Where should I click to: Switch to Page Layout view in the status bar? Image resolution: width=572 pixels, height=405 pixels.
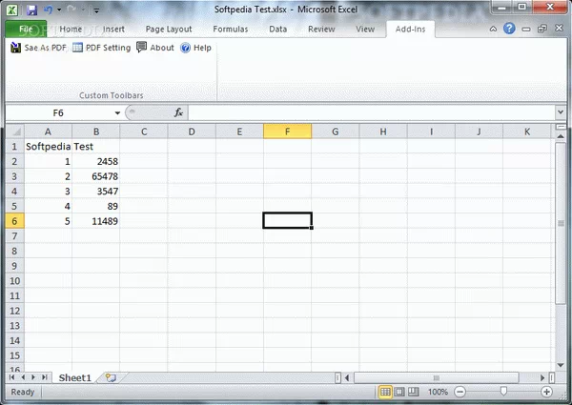click(399, 392)
